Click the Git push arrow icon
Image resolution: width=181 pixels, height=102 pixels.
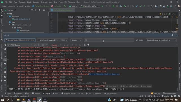(144, 6)
